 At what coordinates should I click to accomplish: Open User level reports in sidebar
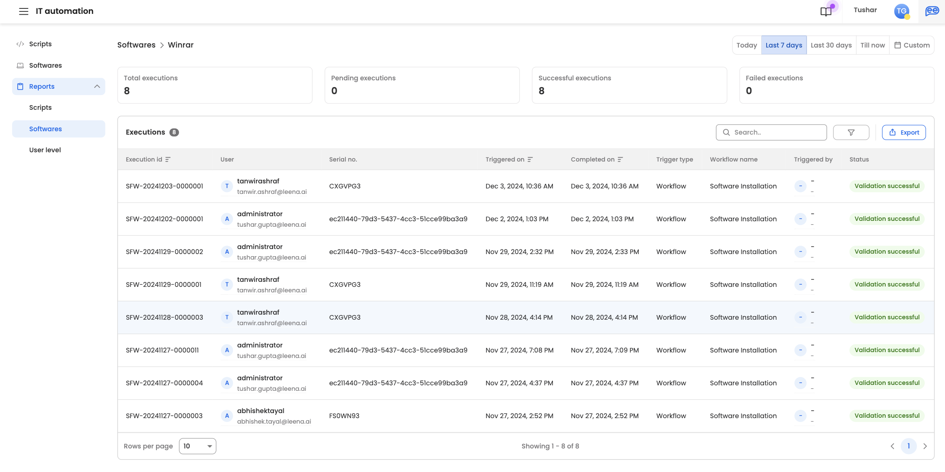click(45, 150)
